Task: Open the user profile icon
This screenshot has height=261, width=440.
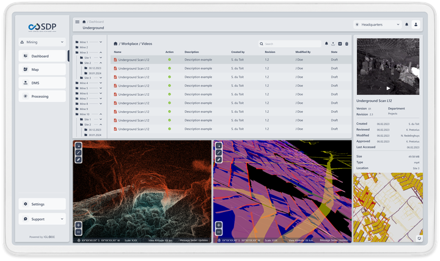Action: click(x=416, y=24)
